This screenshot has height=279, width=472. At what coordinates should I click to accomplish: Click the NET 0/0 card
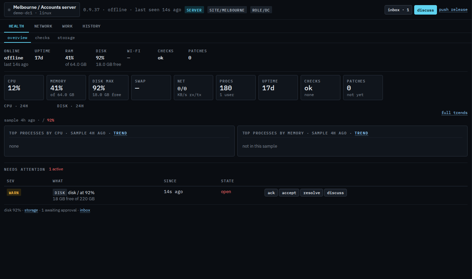tap(193, 88)
